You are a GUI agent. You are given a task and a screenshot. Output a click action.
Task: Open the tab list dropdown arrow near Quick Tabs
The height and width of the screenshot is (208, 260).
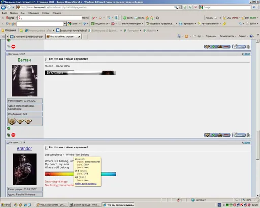point(7,36)
